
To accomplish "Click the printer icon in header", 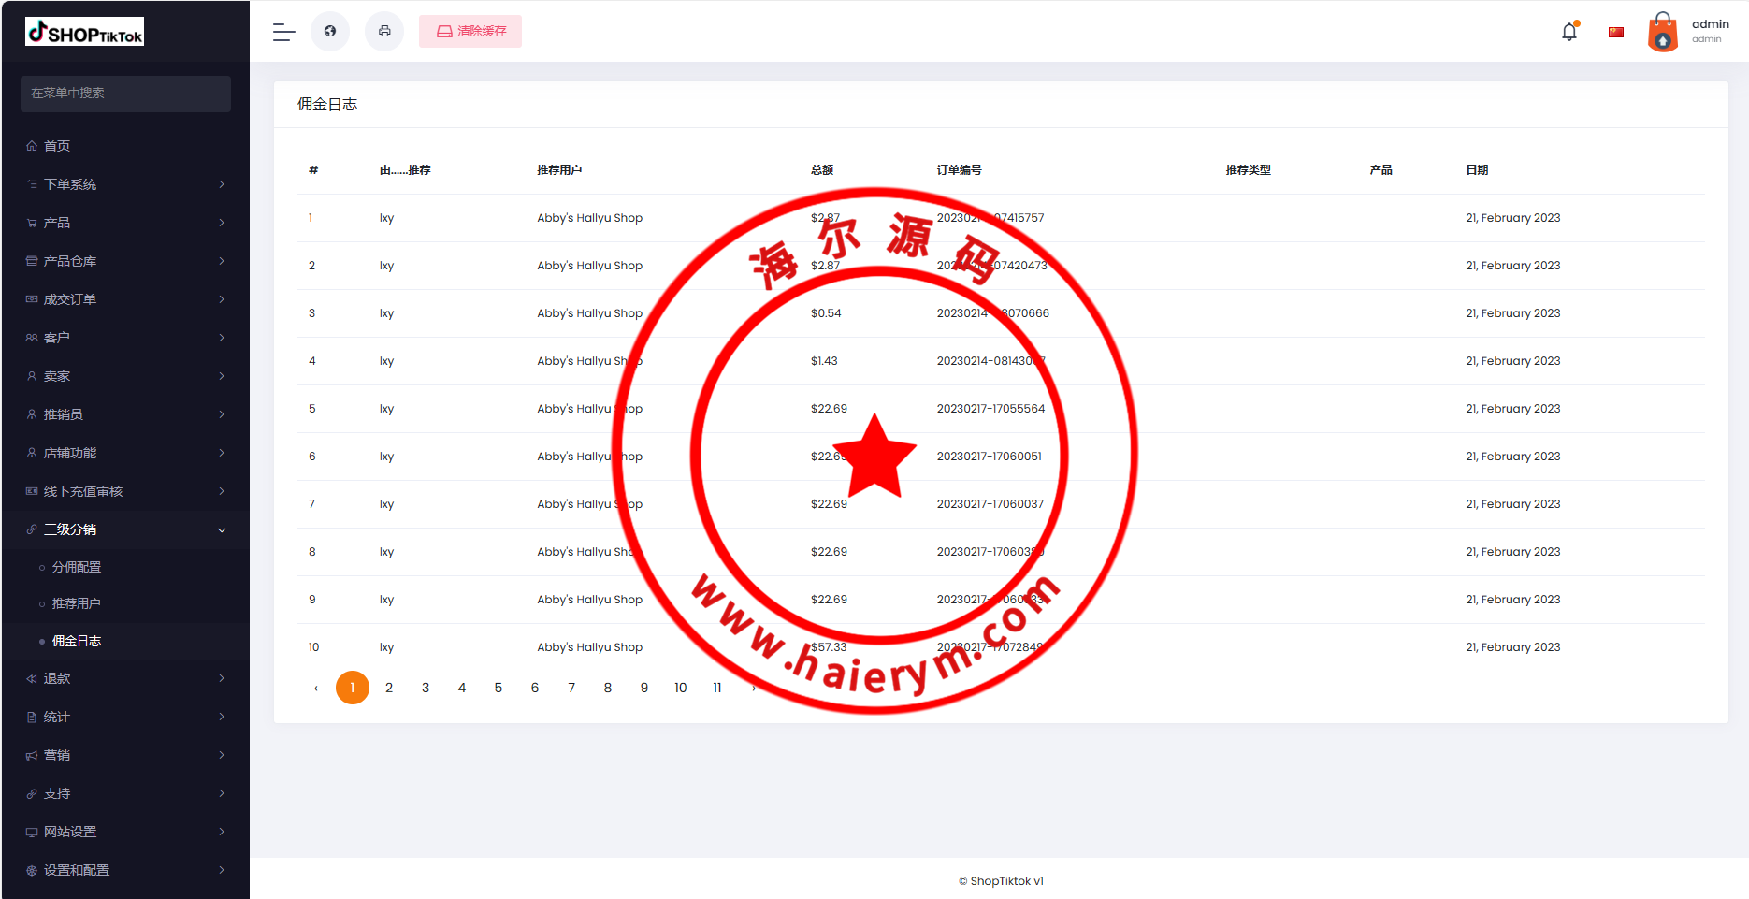I will pos(384,32).
